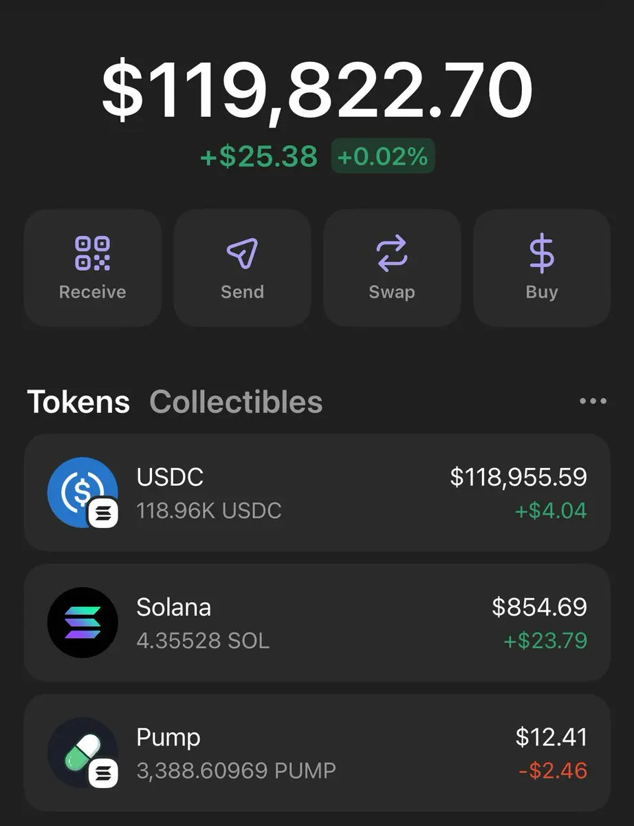Tap the Buy dollar sign icon
634x826 pixels.
point(542,253)
